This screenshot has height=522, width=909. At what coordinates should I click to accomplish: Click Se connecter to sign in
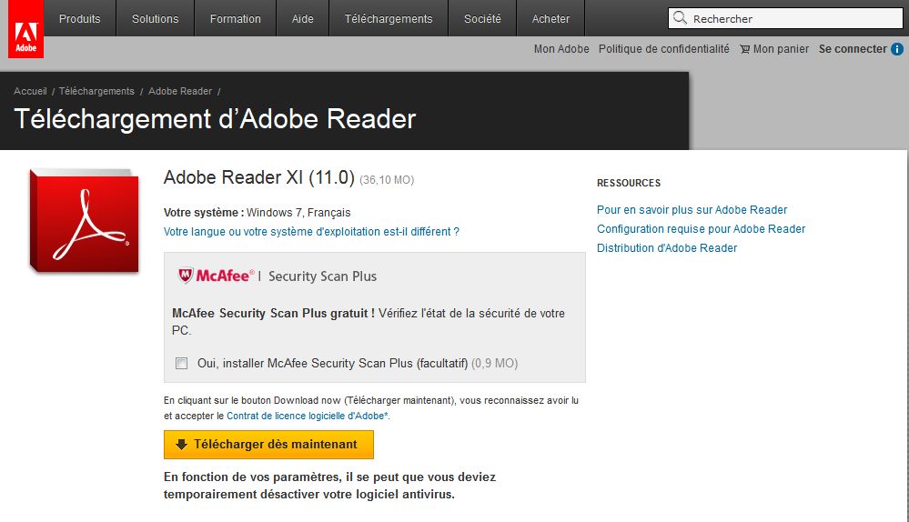point(853,49)
